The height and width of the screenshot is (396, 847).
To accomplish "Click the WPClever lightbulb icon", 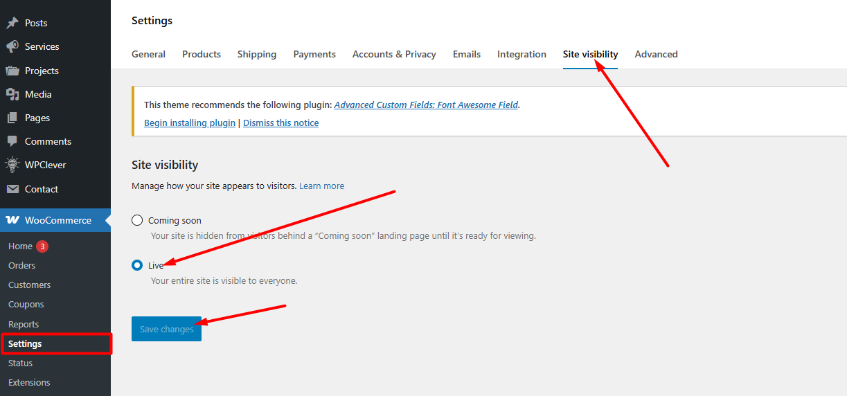I will point(12,165).
